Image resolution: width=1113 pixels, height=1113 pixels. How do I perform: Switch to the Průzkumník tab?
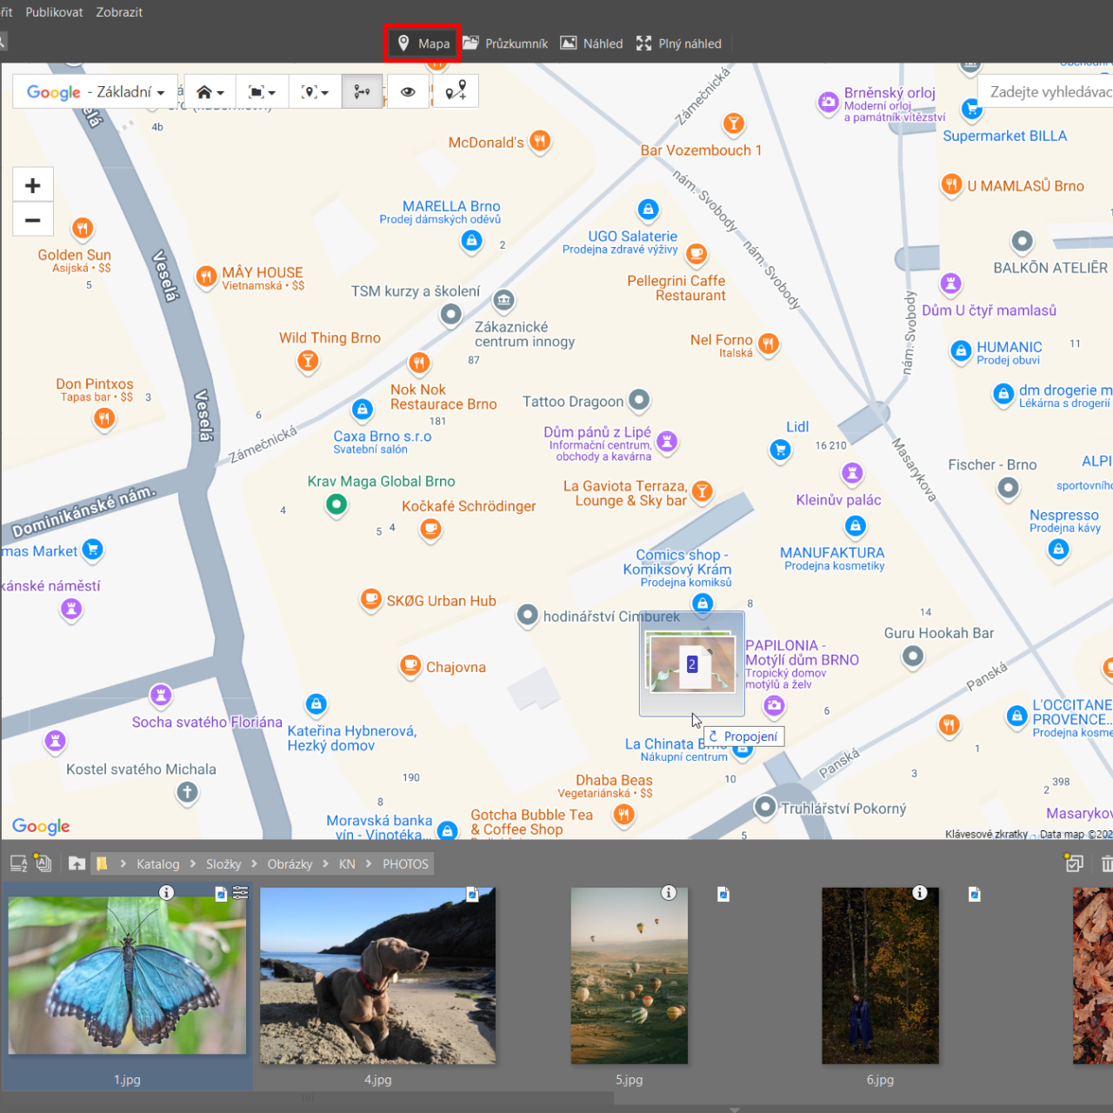(505, 43)
